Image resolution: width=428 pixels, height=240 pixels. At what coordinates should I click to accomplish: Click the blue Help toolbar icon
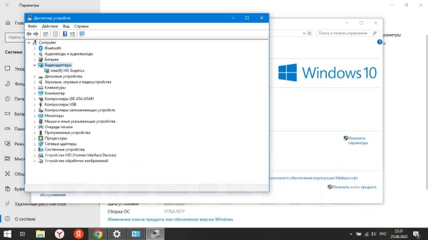click(65, 34)
